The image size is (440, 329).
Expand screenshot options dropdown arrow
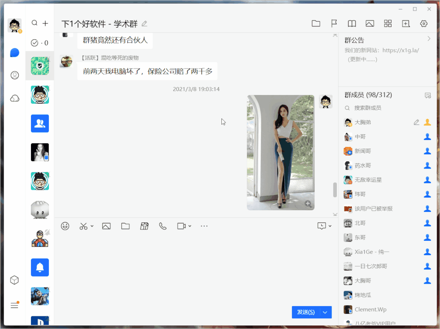point(92,226)
